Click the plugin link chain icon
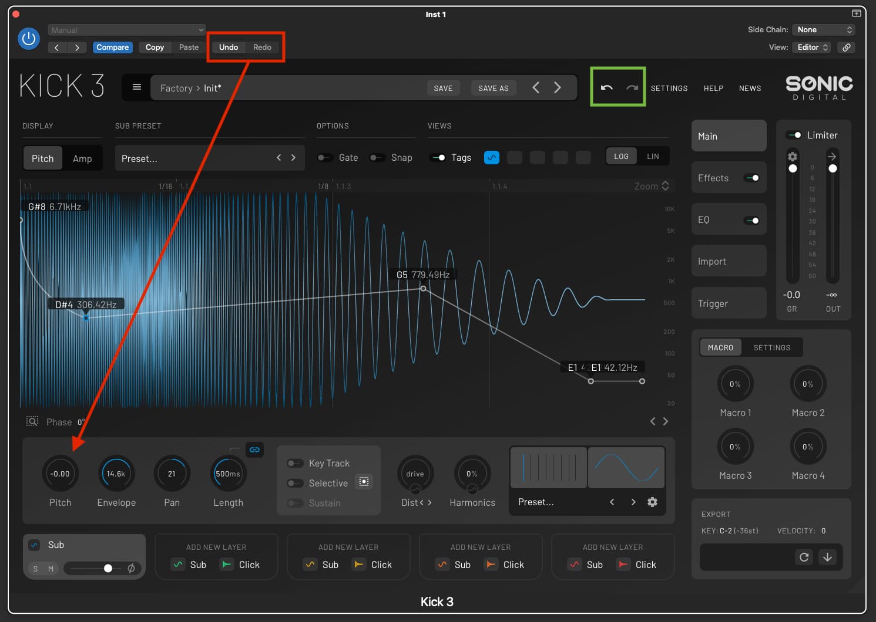 tap(847, 48)
